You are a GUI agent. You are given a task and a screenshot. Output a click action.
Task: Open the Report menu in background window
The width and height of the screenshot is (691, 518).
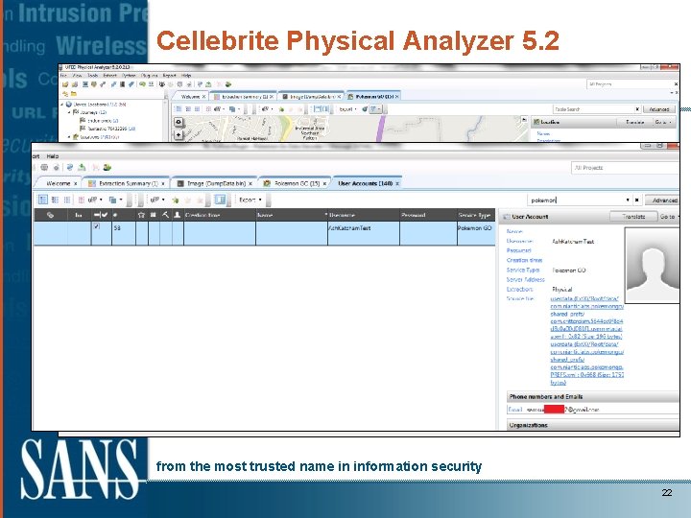170,76
